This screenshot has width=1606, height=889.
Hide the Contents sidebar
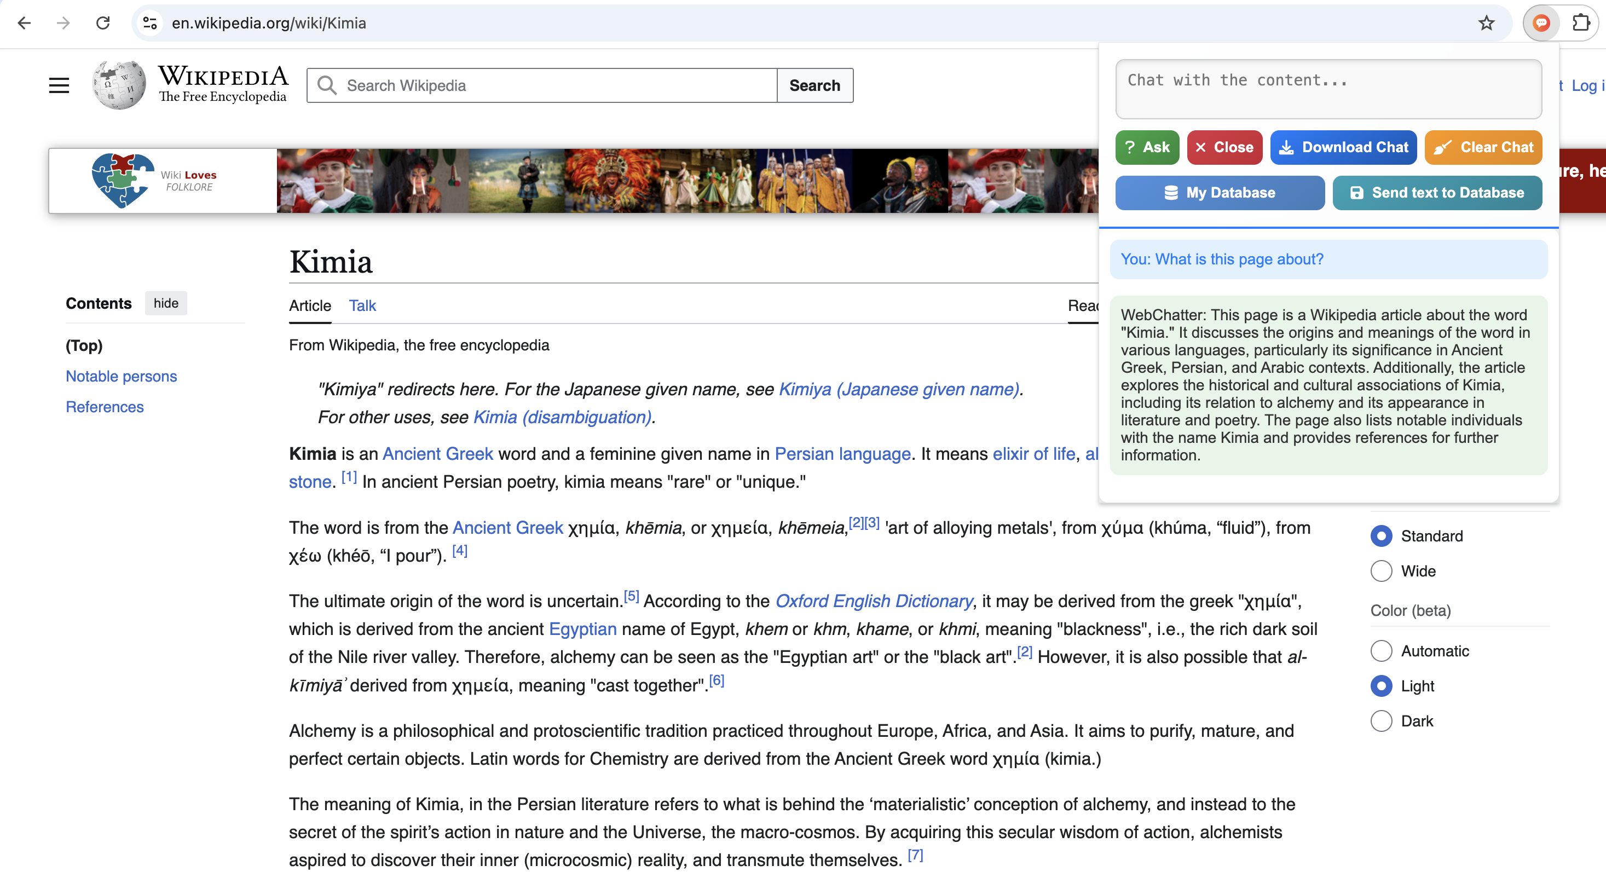(166, 303)
